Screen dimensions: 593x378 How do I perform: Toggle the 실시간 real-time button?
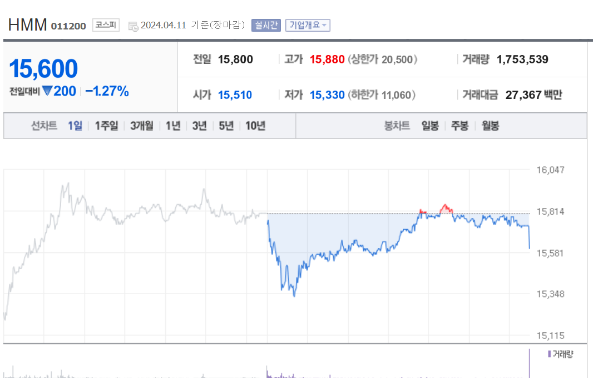pos(266,26)
